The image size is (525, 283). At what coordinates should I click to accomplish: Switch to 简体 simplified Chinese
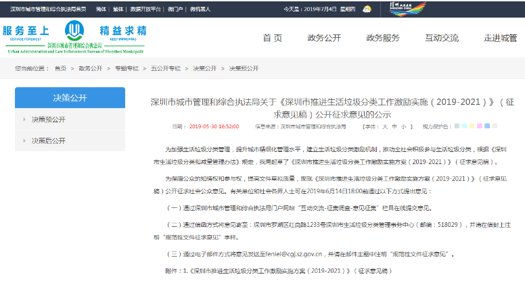pyautogui.click(x=101, y=10)
